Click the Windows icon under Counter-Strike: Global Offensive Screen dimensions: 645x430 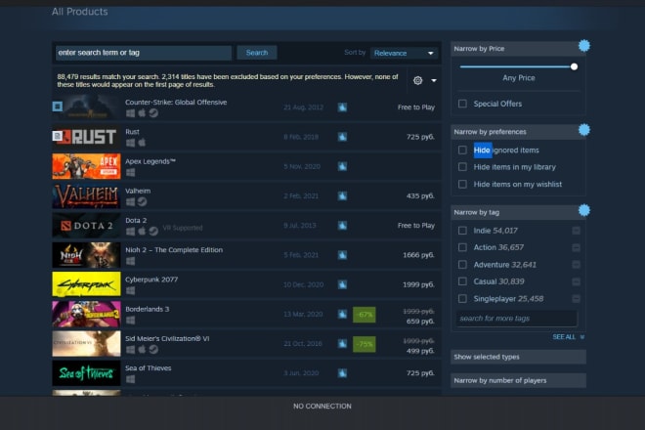[130, 112]
